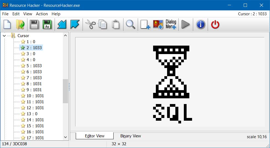Select tree item 9 : 1031
The width and height of the screenshot is (270, 148).
pos(34,90)
